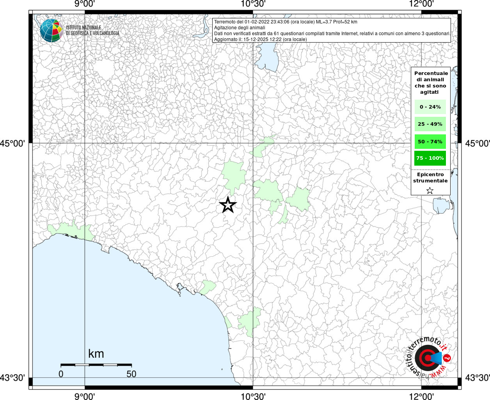
Task: Click the "Terremoto del 01-02-2022" header line
Action: (285, 22)
